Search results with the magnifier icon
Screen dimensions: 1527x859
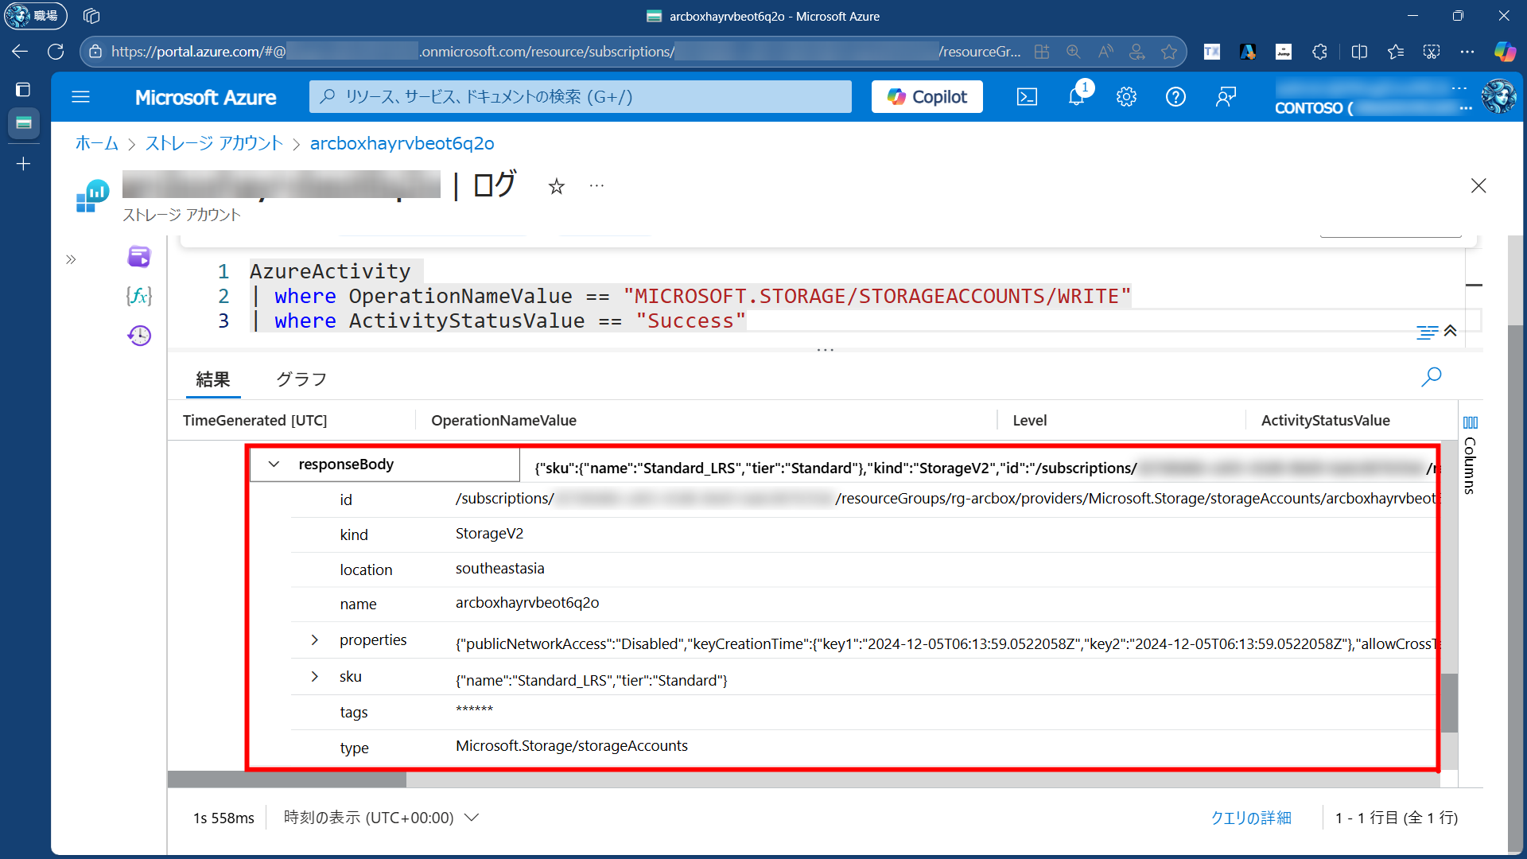pos(1431,377)
